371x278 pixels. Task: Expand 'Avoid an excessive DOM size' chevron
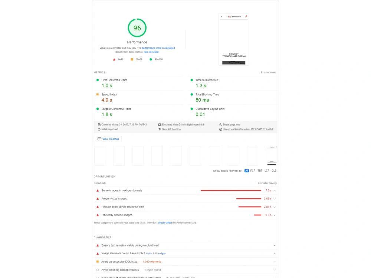[275, 262]
